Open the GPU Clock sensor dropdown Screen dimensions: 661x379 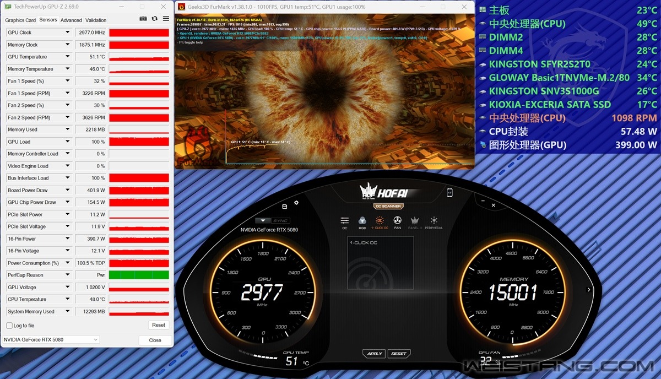68,33
